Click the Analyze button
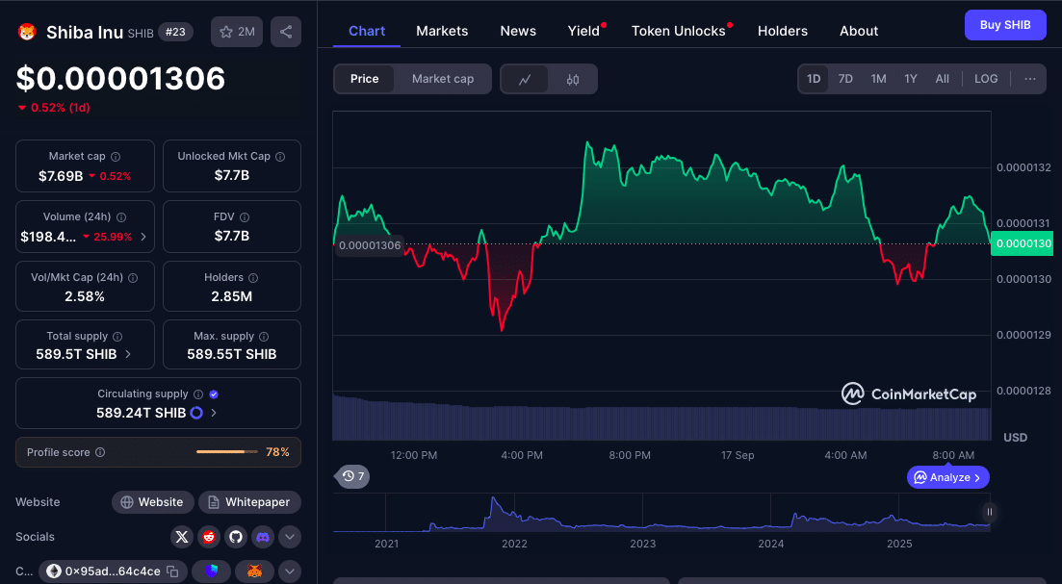The image size is (1062, 584). [948, 477]
